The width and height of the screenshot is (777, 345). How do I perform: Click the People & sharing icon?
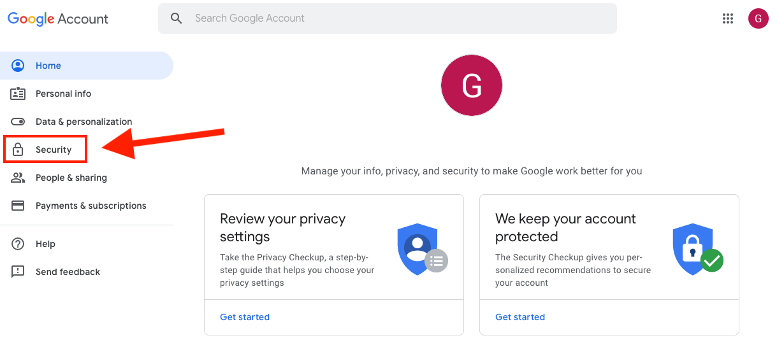(x=18, y=178)
